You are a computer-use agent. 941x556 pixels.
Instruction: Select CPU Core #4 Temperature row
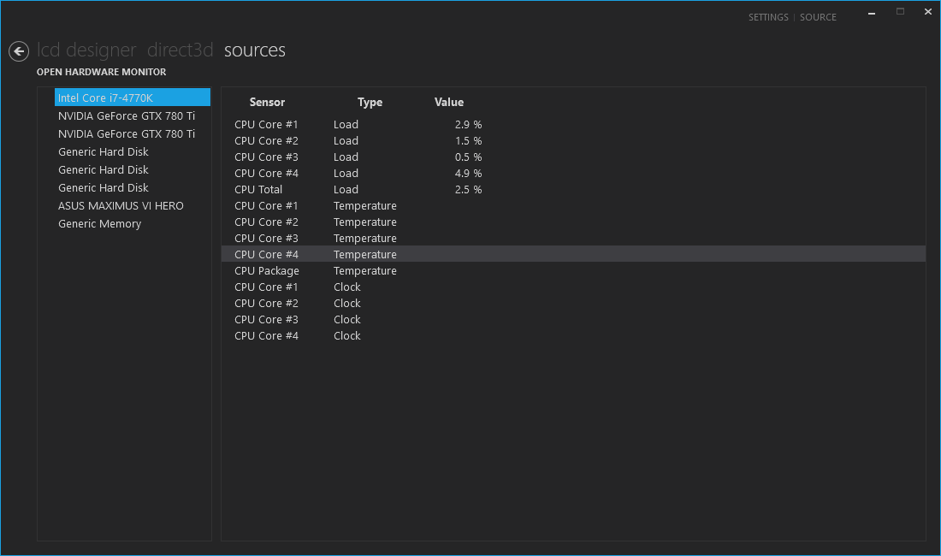click(573, 254)
